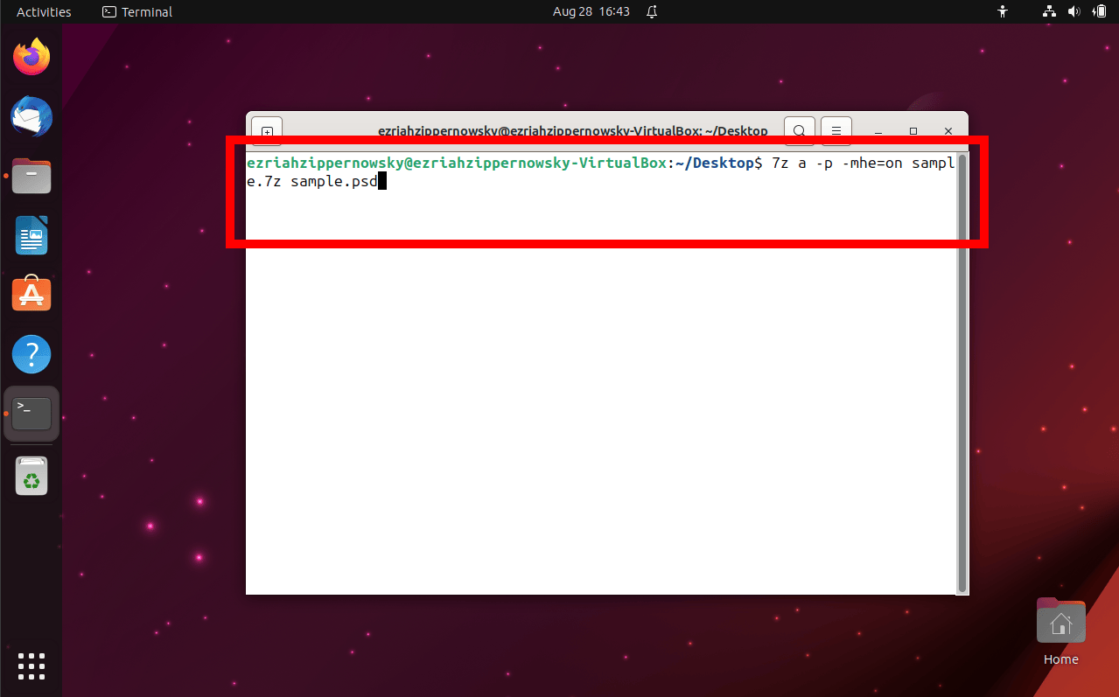Open the Trash from the dock
The width and height of the screenshot is (1119, 697).
31,476
